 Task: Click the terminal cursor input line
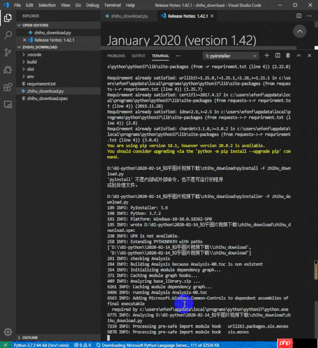(108, 338)
